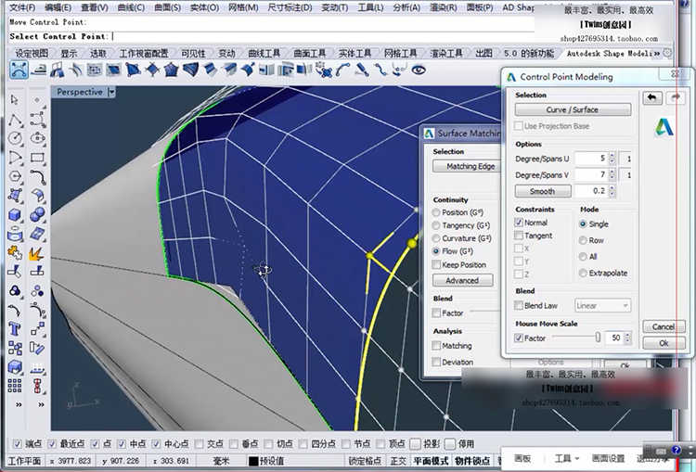Select the arrow pointer tool in left toolbar
The height and width of the screenshot is (472, 696).
(x=16, y=100)
